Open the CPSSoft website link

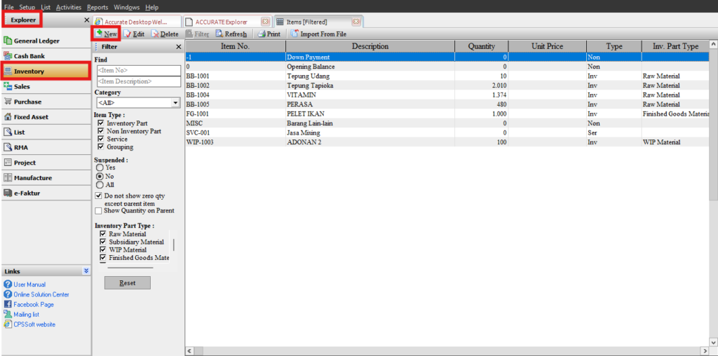34,324
